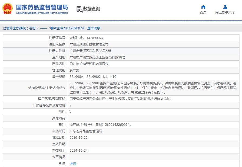Click the 适用范围/预期用途 label

[x=52, y=99]
